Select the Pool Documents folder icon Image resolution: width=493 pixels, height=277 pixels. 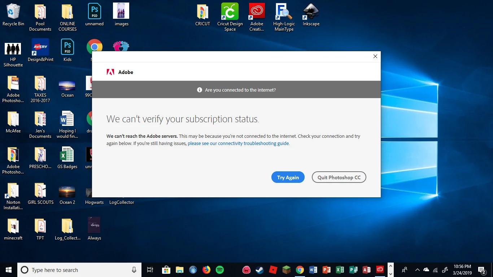click(x=40, y=17)
